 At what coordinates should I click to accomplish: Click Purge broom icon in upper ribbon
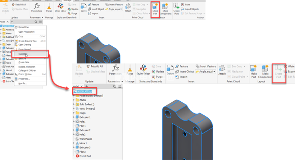(x=49, y=8)
